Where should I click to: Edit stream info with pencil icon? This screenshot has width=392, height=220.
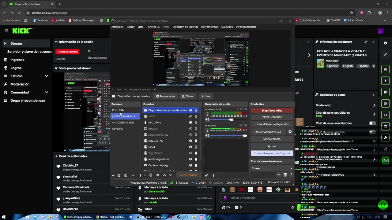(x=366, y=42)
